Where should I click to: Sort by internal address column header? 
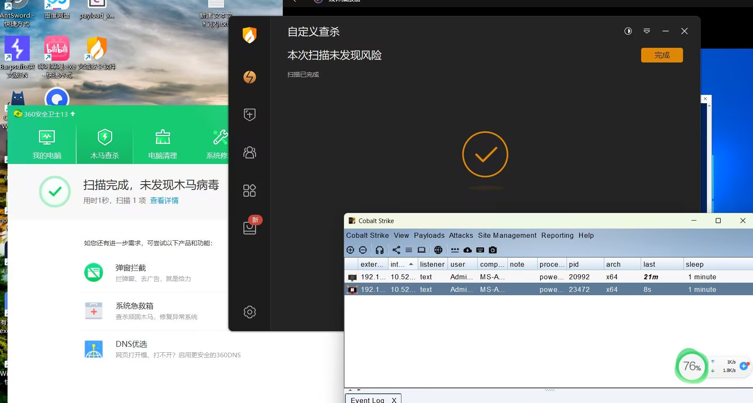tap(402, 264)
